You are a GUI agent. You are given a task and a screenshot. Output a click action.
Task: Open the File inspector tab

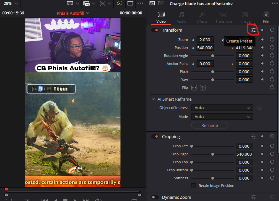[266, 18]
